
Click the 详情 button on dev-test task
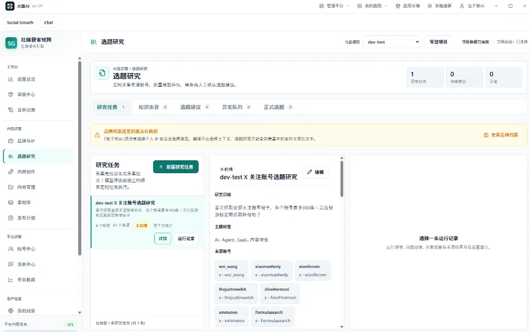pyautogui.click(x=163, y=238)
